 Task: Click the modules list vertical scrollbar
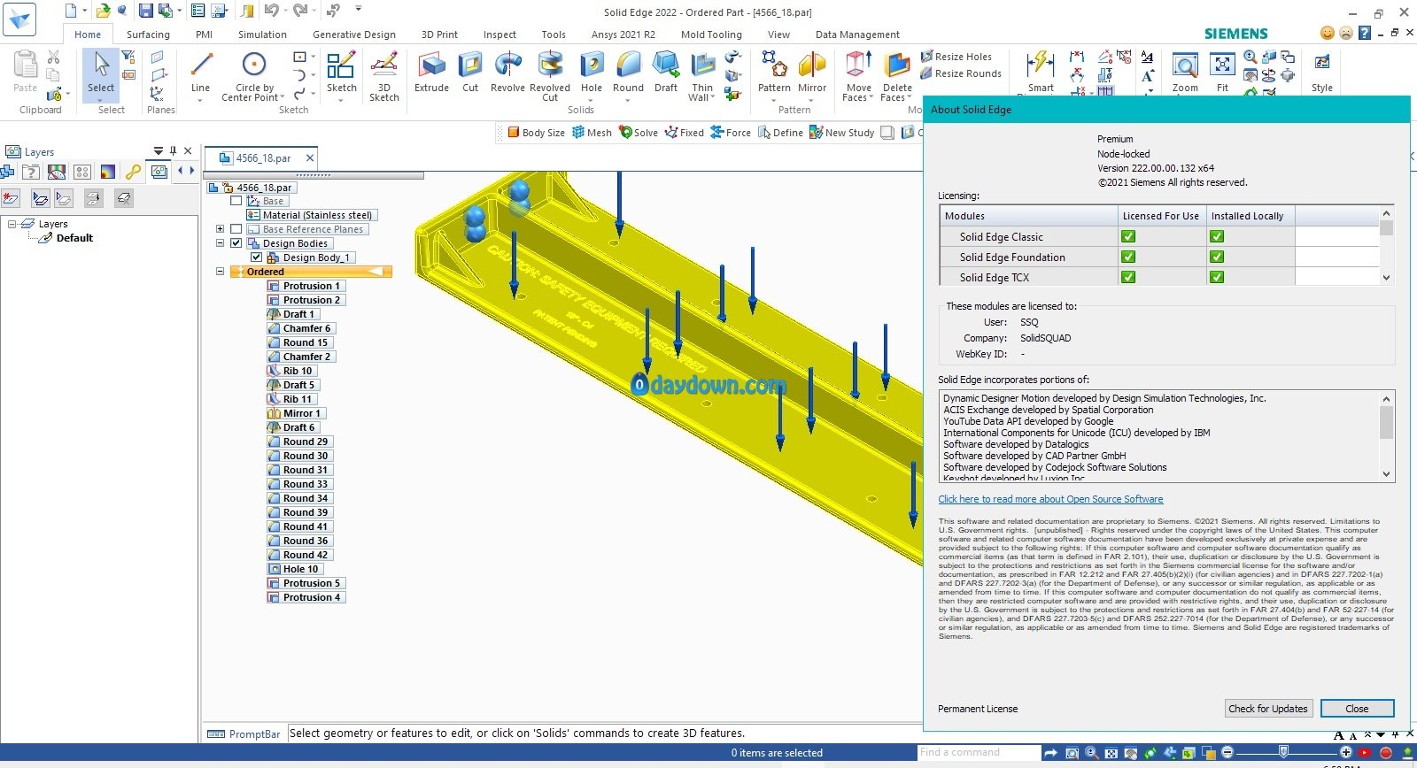click(x=1387, y=245)
